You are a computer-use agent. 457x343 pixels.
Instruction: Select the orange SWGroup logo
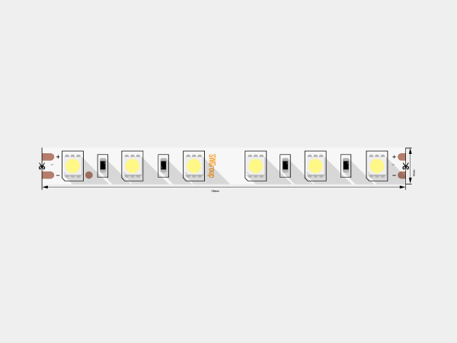coord(212,166)
